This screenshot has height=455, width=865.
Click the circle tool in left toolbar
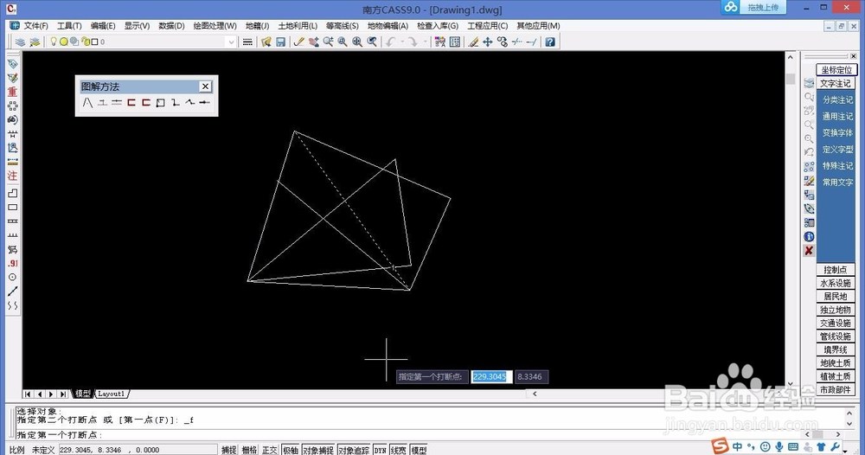tap(13, 277)
